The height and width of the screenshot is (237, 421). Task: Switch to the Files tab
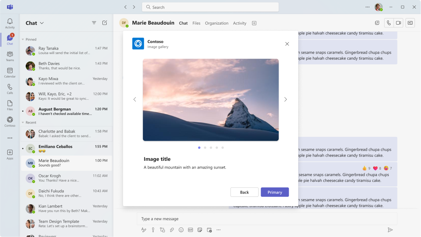(196, 23)
